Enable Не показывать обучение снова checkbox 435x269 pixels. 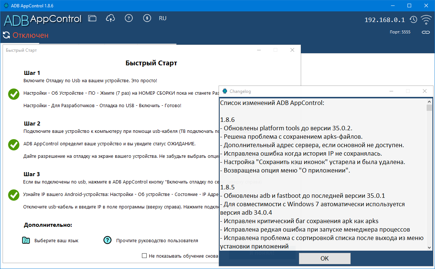144,256
